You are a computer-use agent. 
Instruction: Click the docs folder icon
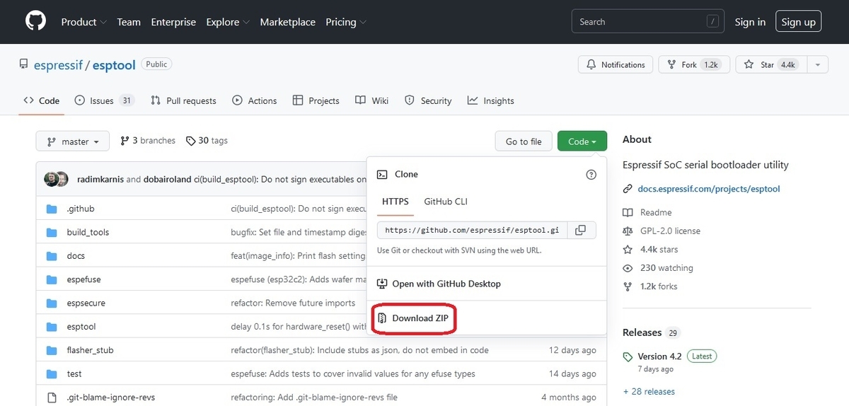[x=52, y=256]
